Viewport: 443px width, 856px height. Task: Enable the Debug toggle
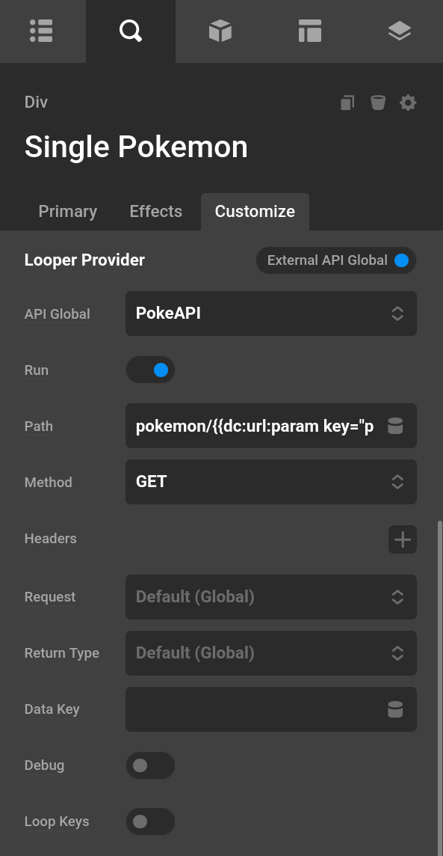[150, 765]
